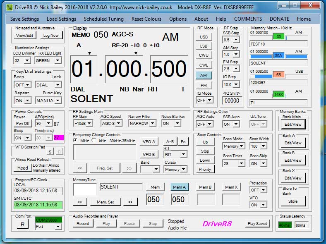Open the Scheduled Tuning menu
The image size is (326, 244).
pos(103,19)
